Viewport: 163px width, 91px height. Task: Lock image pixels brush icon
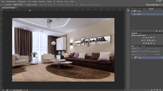(141, 55)
